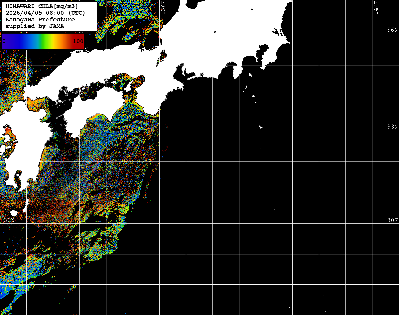Click the 2026/04/05 08:00 (UTC) timestamp
Image resolution: width=399 pixels, height=315 pixels.
coord(45,13)
